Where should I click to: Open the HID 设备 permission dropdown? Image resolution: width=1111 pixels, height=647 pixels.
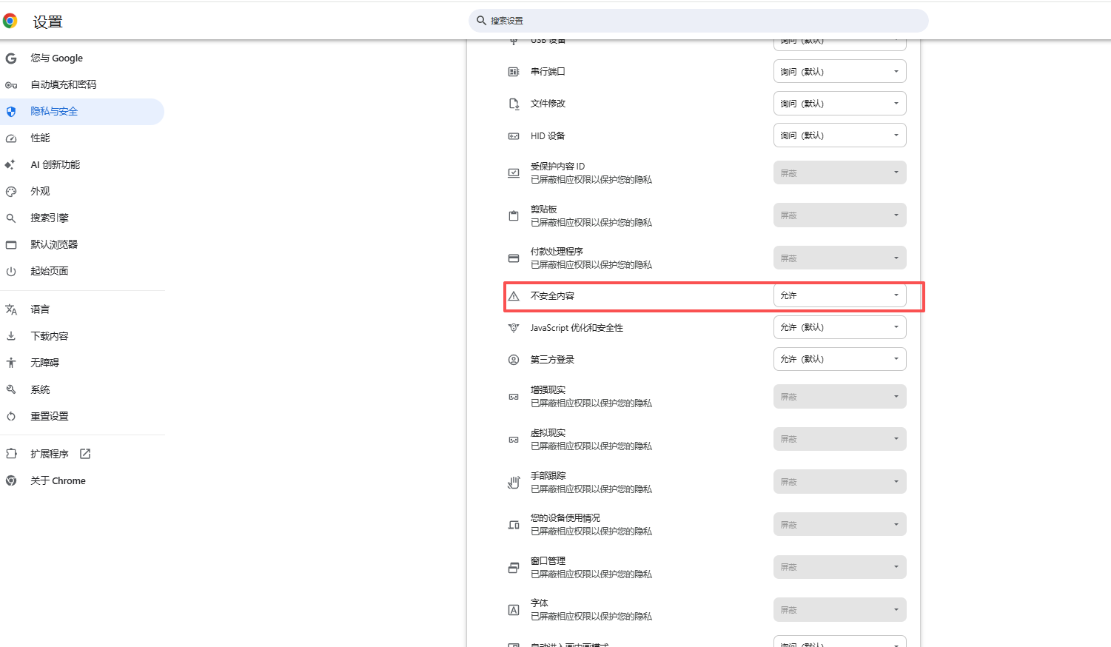[840, 135]
